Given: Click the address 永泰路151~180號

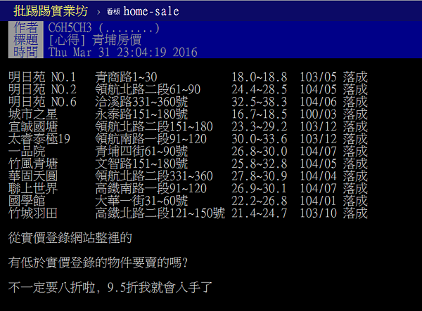Looking at the screenshot, I should click(141, 114).
